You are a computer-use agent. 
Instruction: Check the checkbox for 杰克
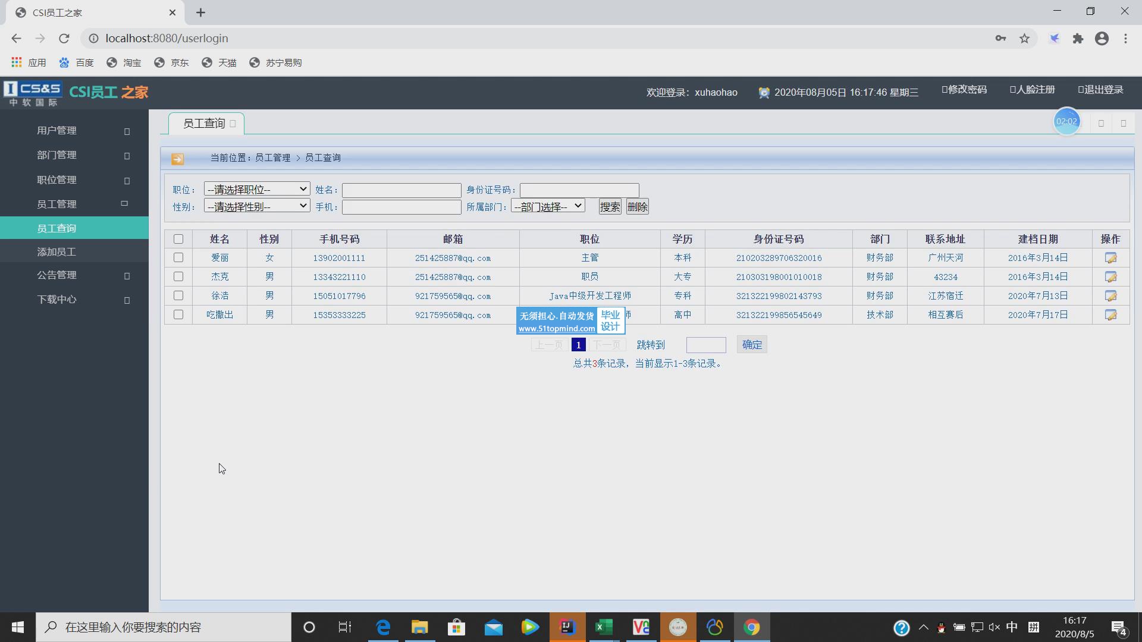(x=178, y=276)
